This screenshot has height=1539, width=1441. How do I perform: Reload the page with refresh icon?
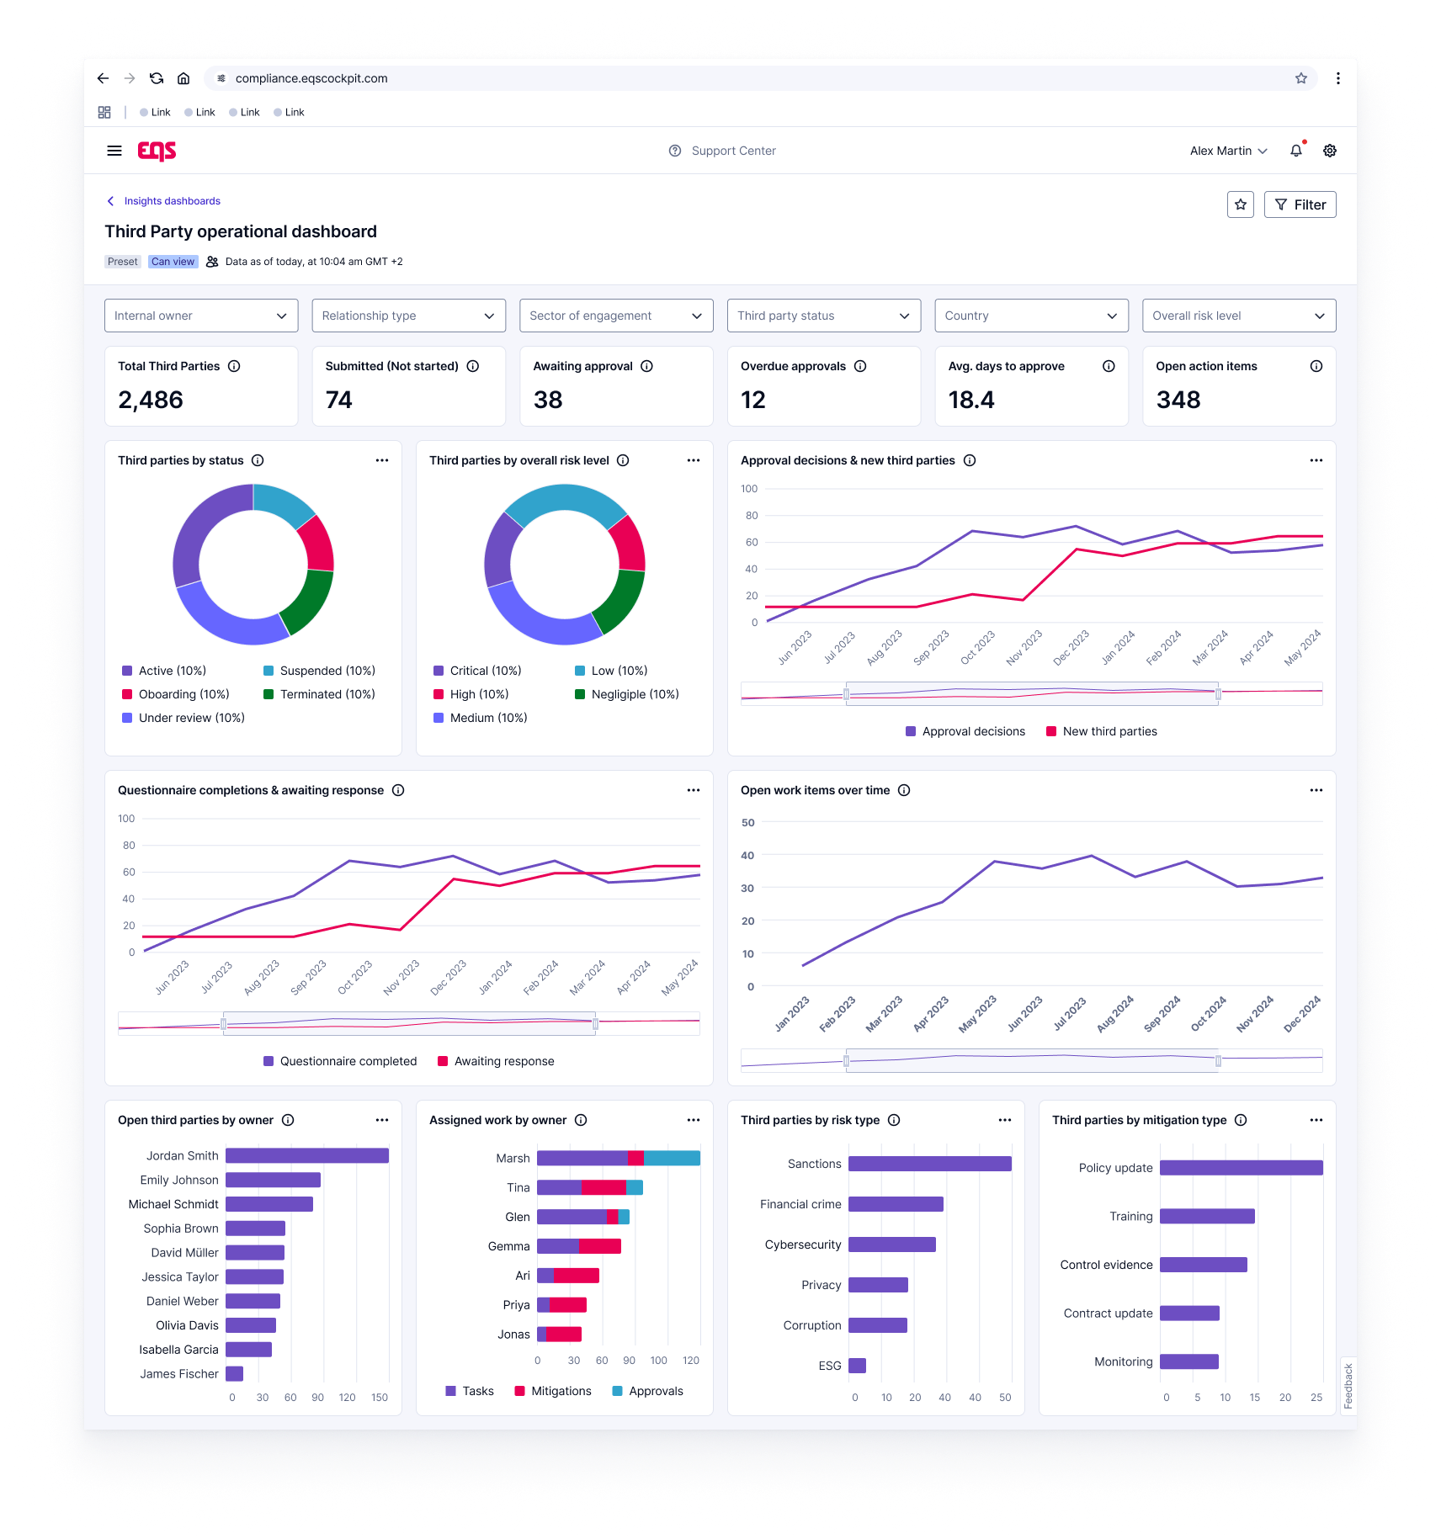tap(157, 78)
